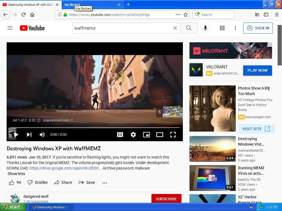
Task: Open Running MEMZ Virus video title
Action: pyautogui.click(x=251, y=171)
